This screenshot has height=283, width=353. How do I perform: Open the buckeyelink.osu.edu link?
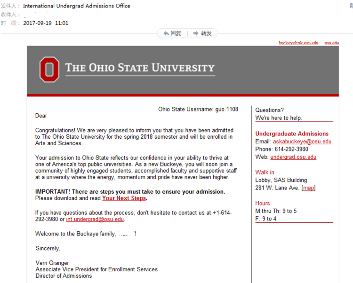coord(298,43)
